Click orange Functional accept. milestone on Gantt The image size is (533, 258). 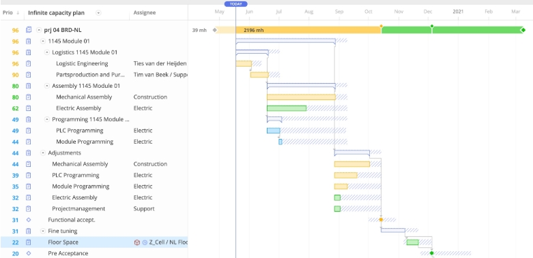(x=381, y=220)
